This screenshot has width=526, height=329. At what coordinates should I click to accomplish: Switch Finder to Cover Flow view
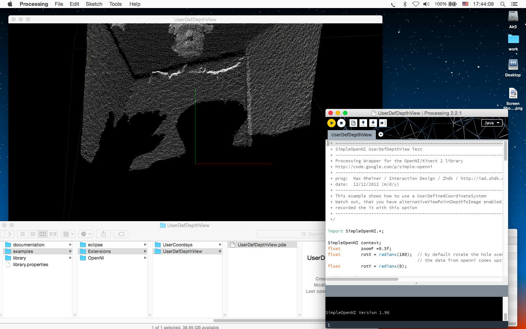coord(53,234)
